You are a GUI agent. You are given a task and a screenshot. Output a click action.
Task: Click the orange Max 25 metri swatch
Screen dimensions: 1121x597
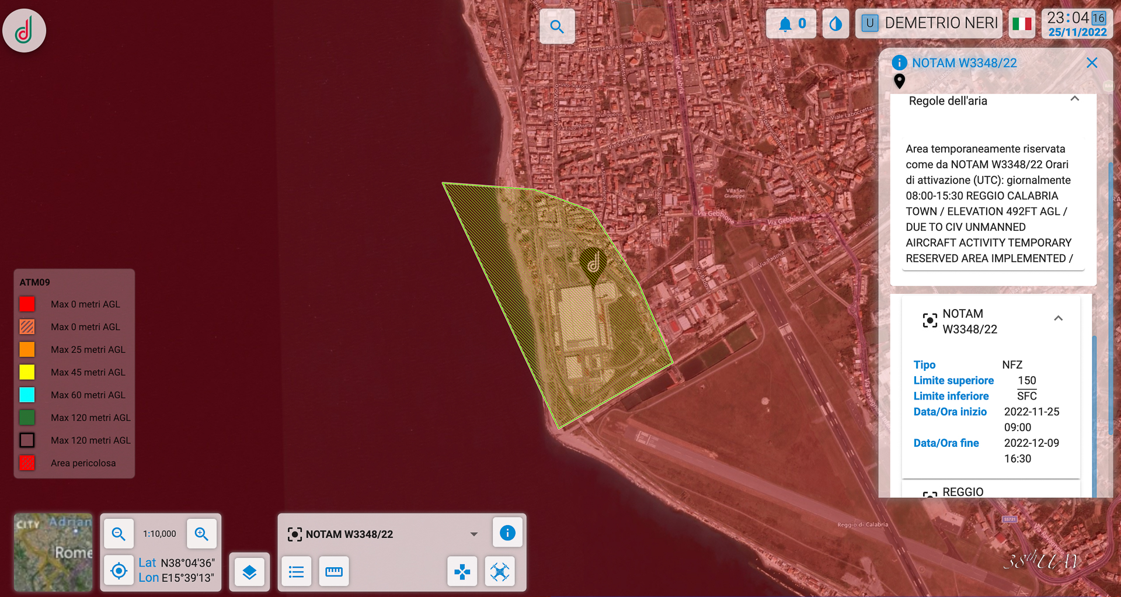(x=27, y=349)
